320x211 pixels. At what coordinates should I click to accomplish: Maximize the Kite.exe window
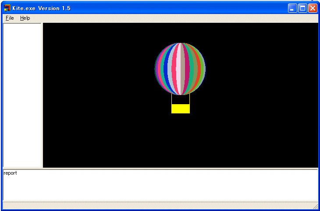click(x=302, y=8)
